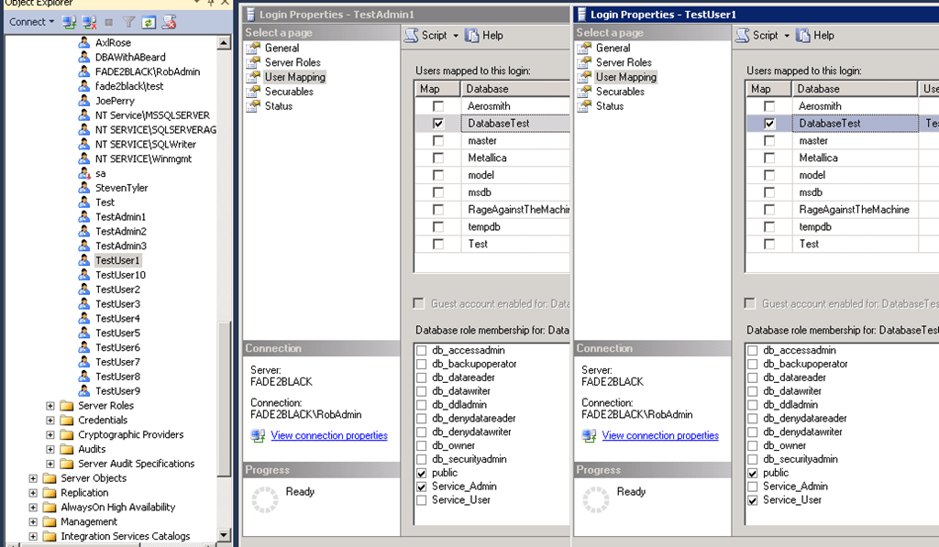
Task: Click the login icon beside JoePerry
Action: click(84, 101)
